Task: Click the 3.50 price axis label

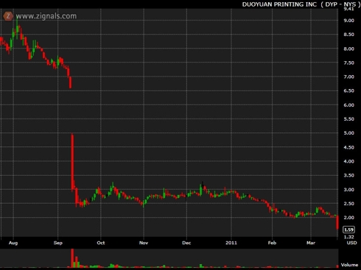Action: (x=348, y=175)
